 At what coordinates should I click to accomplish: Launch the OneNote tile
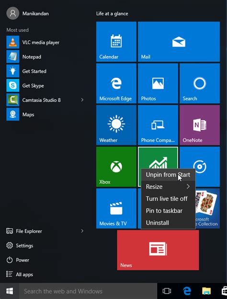[x=200, y=125]
